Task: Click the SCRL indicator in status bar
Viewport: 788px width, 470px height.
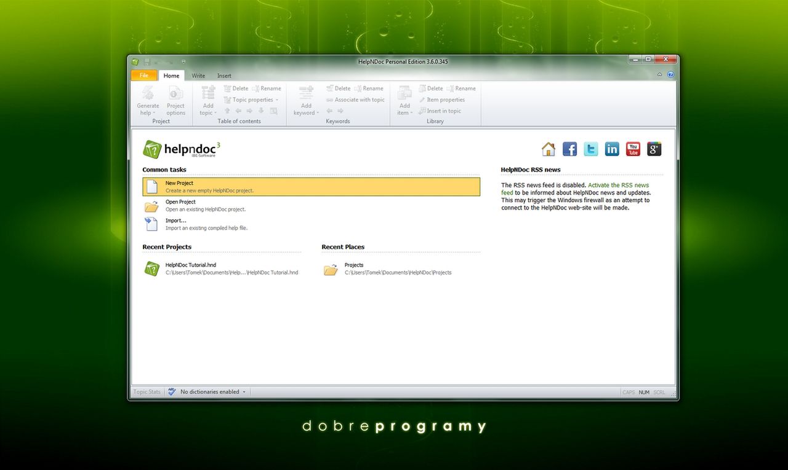Action: tap(659, 392)
